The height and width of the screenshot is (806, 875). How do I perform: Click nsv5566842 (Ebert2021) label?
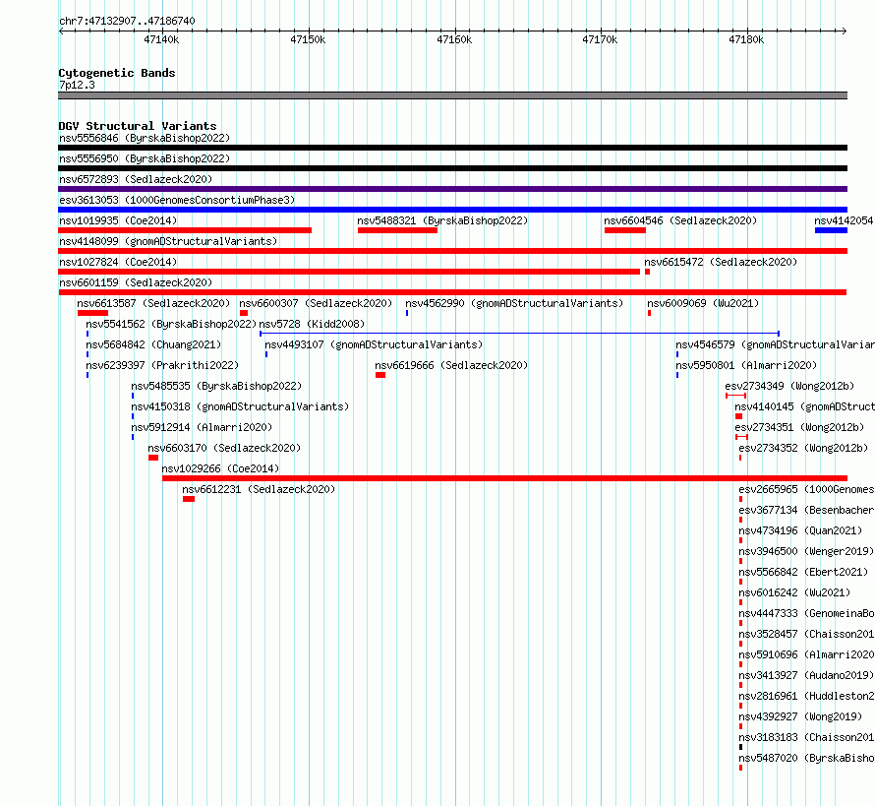click(803, 572)
